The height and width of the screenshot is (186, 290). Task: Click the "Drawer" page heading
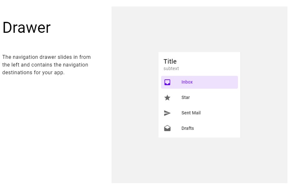click(x=26, y=28)
